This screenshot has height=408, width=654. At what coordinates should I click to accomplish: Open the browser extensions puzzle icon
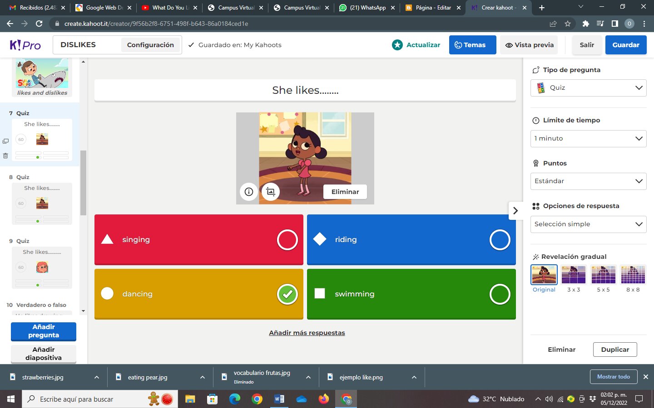[x=585, y=24]
